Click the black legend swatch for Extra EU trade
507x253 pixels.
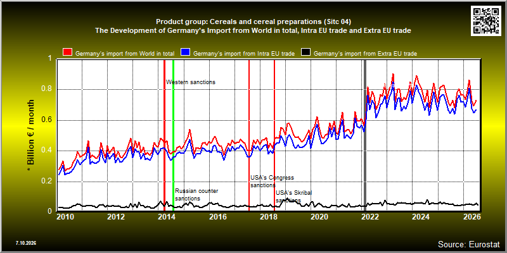point(306,52)
